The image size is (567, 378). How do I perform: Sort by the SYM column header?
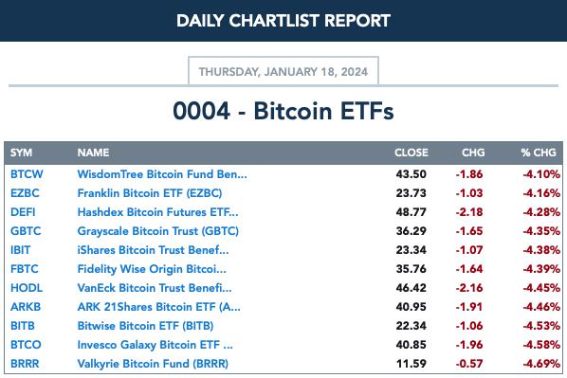pos(21,153)
